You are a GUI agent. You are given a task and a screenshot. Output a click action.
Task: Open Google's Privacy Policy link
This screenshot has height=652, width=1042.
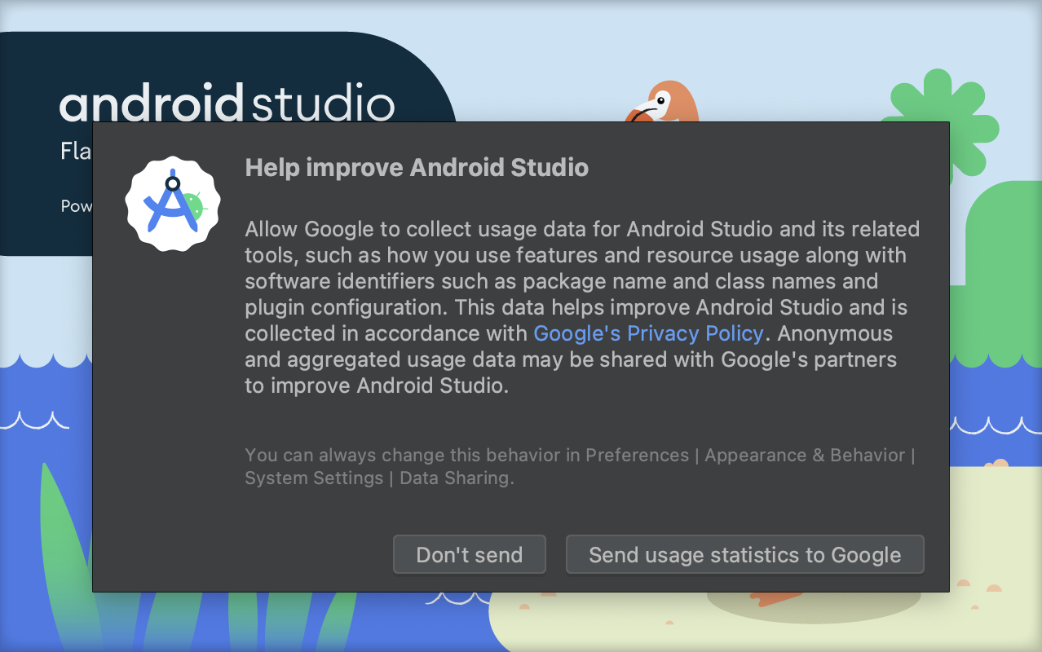coord(648,333)
